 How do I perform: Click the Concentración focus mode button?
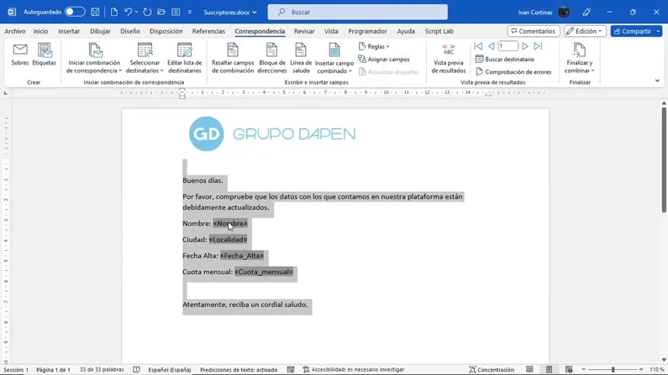pyautogui.click(x=492, y=369)
